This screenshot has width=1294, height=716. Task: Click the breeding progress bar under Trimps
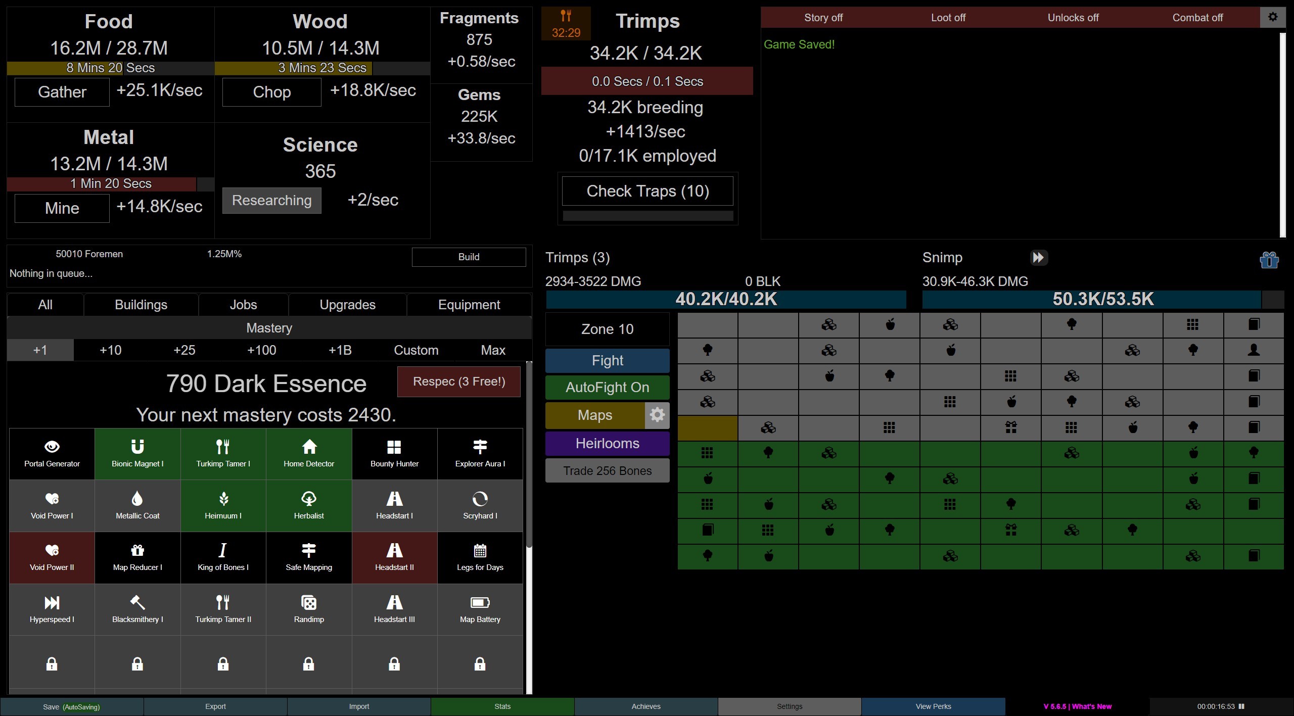click(647, 81)
